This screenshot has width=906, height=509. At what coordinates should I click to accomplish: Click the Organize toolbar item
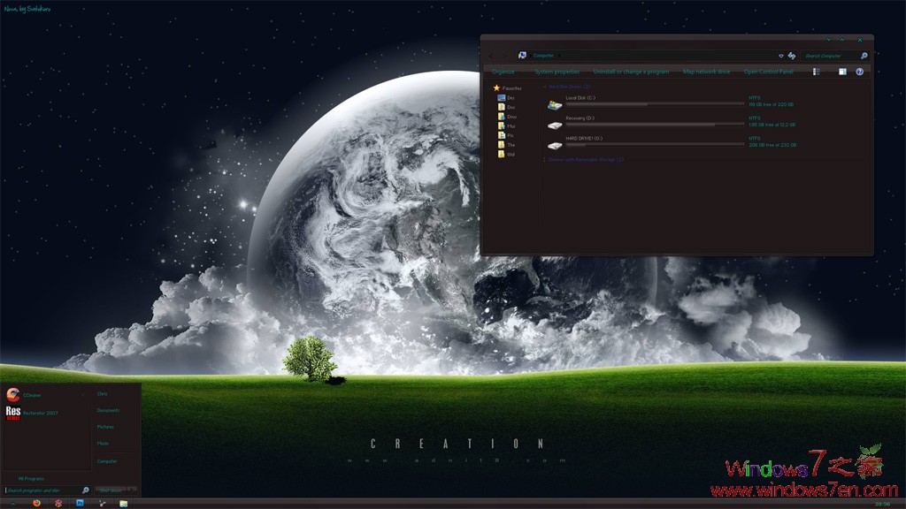[x=503, y=72]
